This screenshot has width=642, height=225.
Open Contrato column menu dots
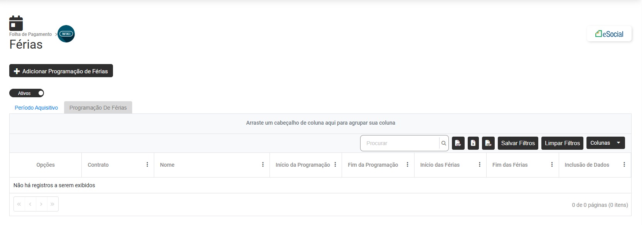coord(147,165)
